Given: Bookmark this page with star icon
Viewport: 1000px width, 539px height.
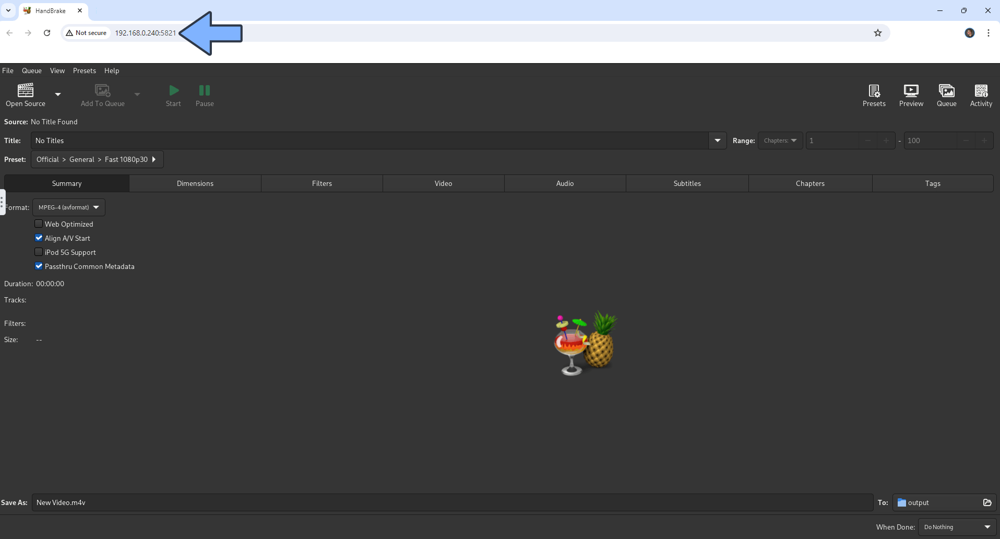Looking at the screenshot, I should point(878,33).
